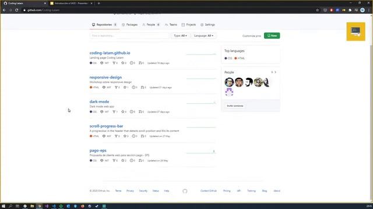The height and width of the screenshot is (209, 373).
Task: Open the Repositories tab
Action: pos(104,24)
